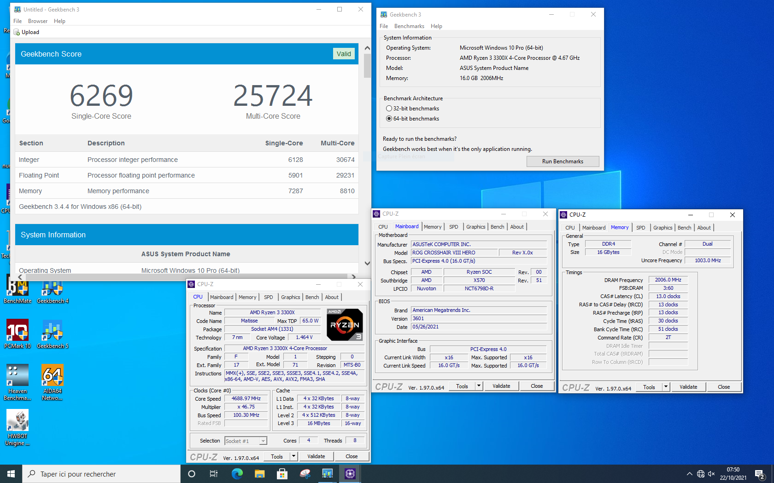Click Validate in CPU-Z CPU window
Screen dimensions: 774x483
[x=316, y=456]
